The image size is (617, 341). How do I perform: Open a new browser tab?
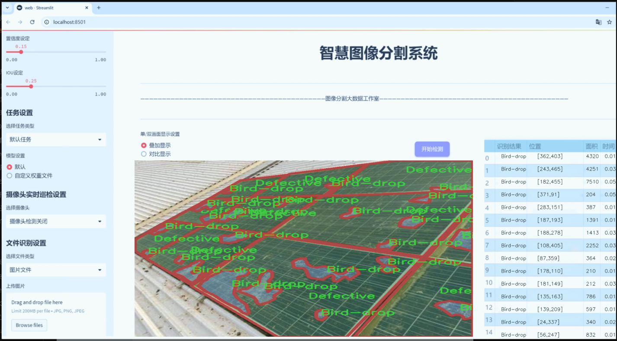[99, 8]
